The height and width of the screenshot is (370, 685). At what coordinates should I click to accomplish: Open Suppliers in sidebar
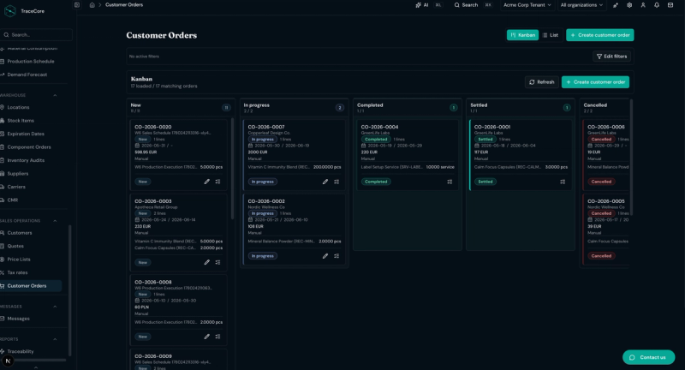(17, 173)
